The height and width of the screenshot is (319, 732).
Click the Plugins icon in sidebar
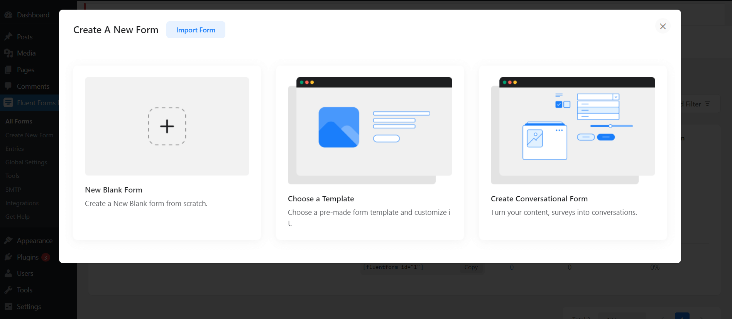point(8,257)
